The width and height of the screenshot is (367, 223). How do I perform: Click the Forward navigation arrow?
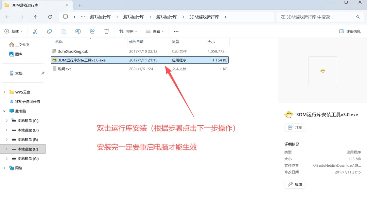pyautogui.click(x=21, y=17)
